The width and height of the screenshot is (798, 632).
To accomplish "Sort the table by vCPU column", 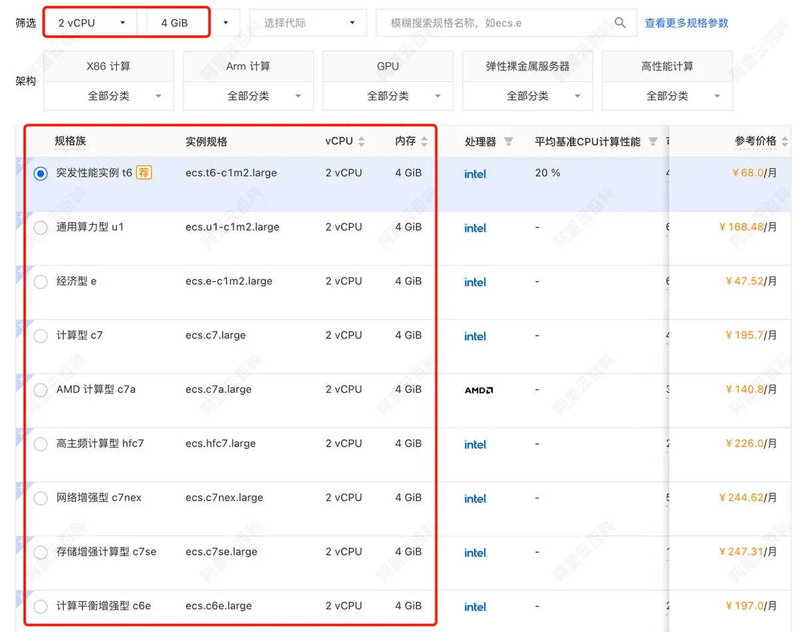I will (x=361, y=141).
